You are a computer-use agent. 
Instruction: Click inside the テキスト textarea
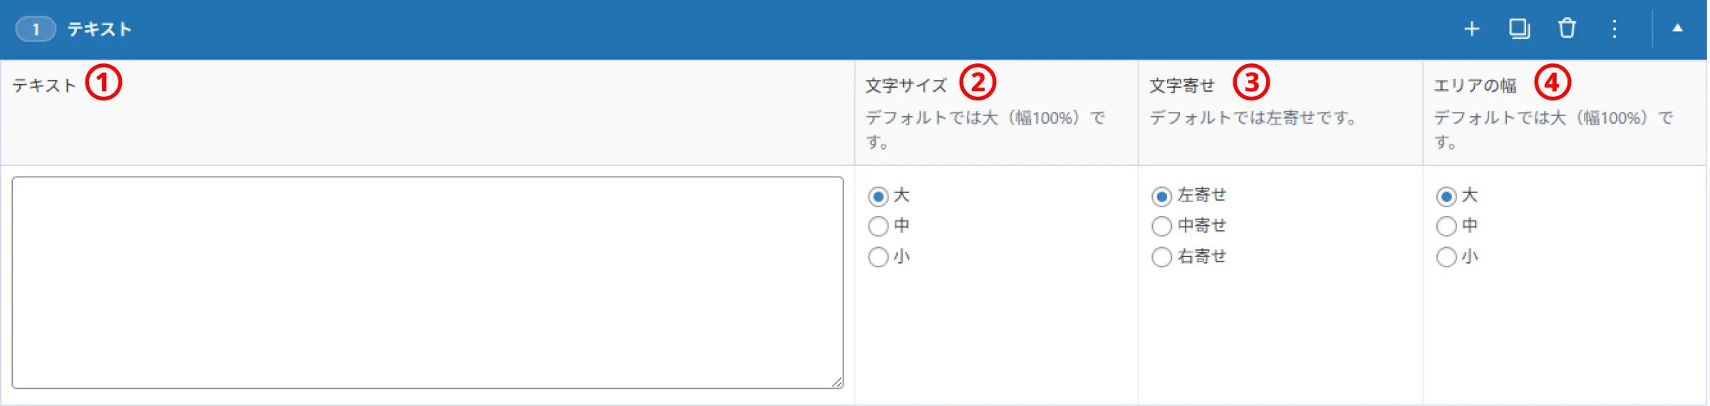[427, 282]
